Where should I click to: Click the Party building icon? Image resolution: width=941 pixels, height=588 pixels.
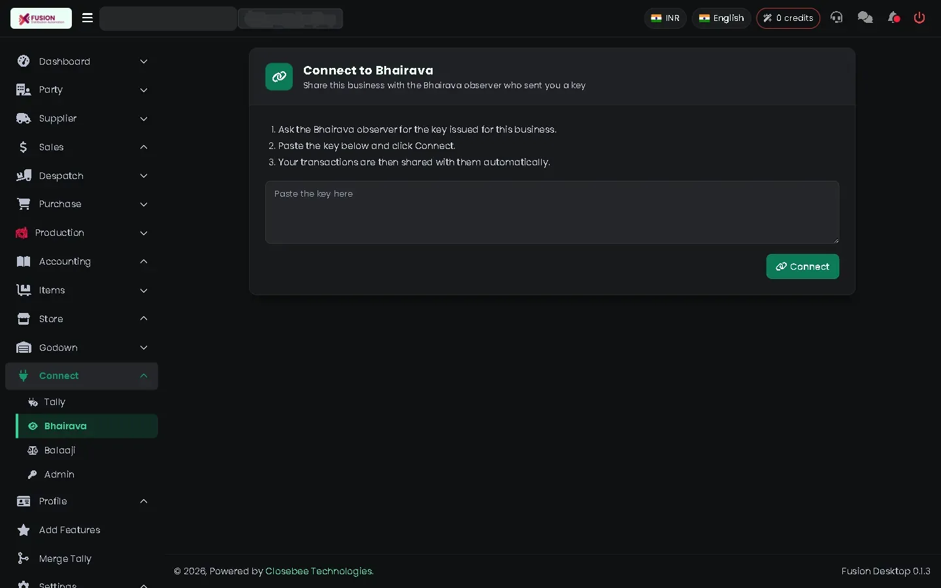click(x=24, y=90)
